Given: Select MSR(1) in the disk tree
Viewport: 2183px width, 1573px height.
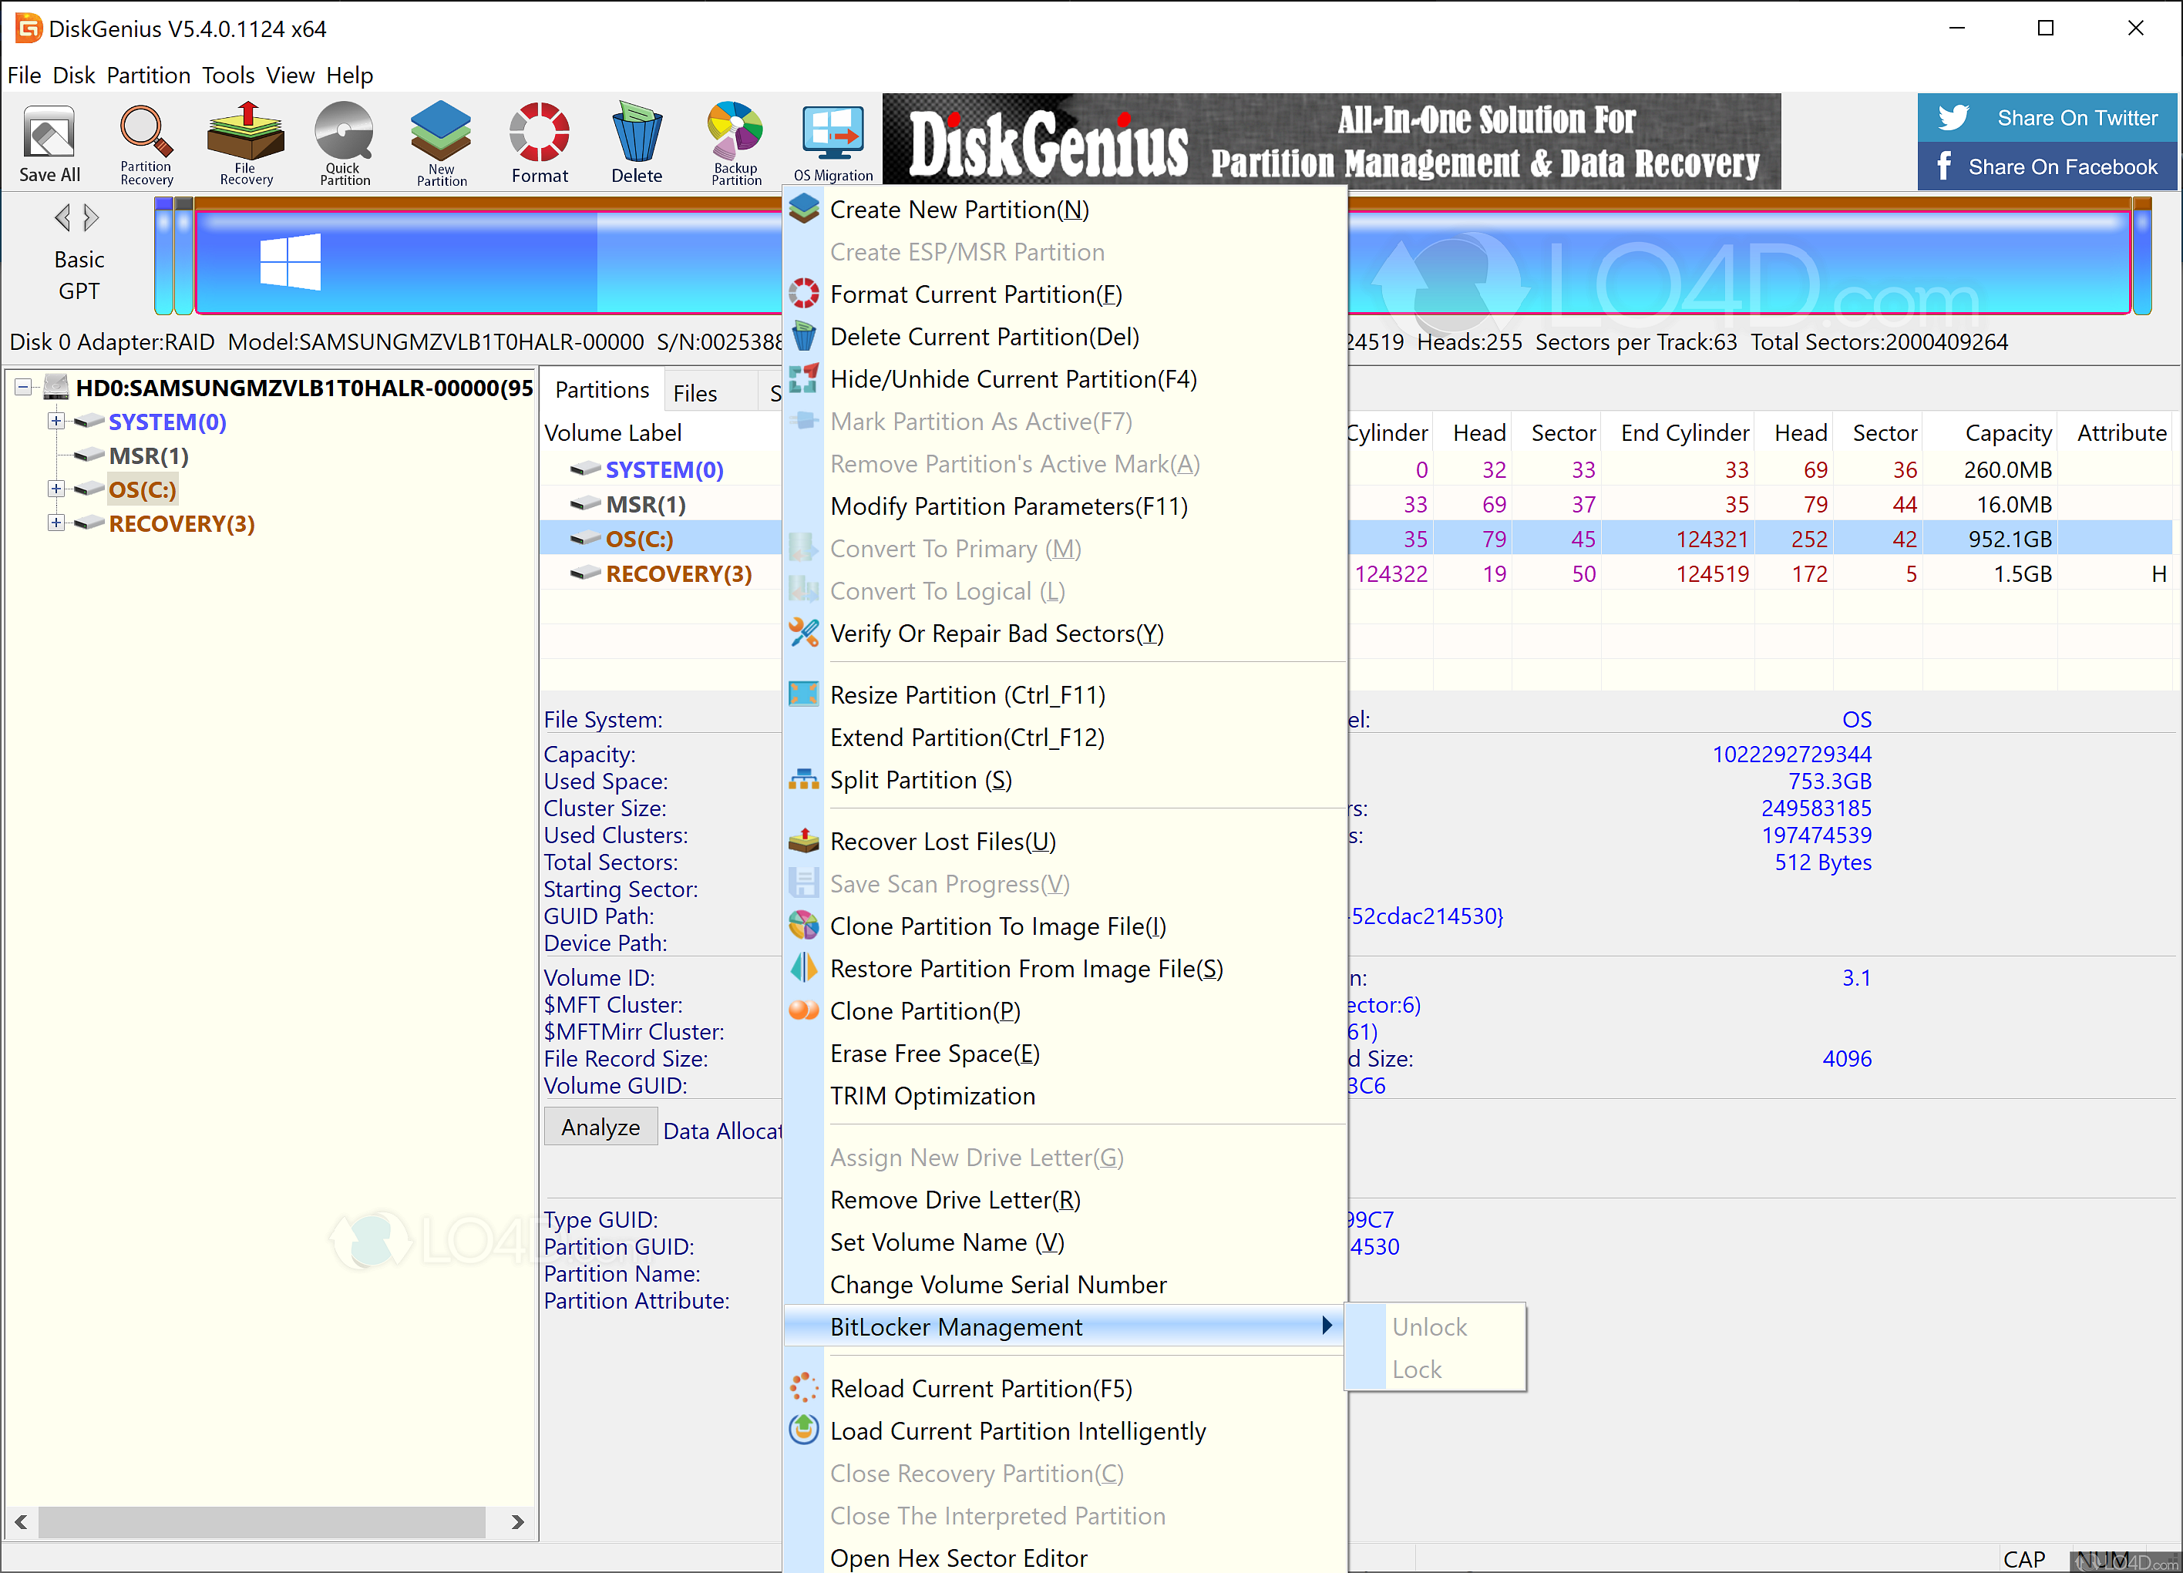Looking at the screenshot, I should click(148, 455).
